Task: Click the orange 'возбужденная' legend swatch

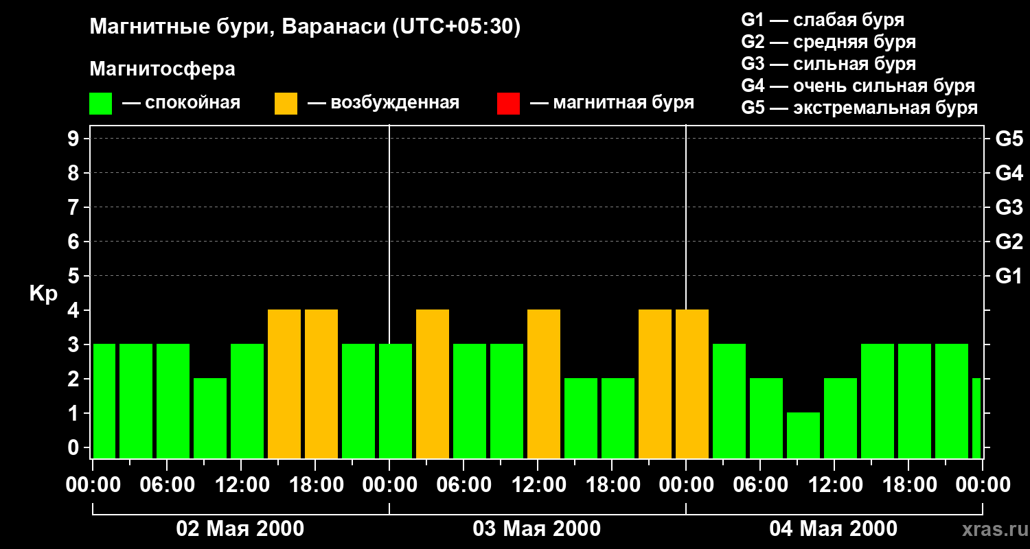Action: coord(286,103)
